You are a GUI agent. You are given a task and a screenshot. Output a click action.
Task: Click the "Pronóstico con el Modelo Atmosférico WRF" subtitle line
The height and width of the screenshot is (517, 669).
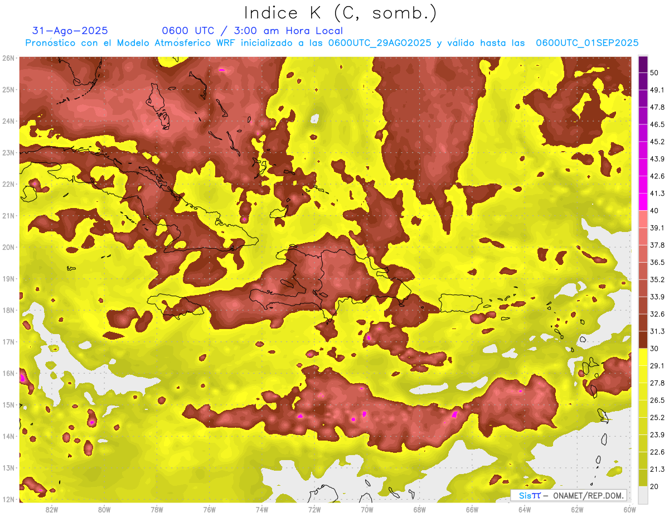332,43
